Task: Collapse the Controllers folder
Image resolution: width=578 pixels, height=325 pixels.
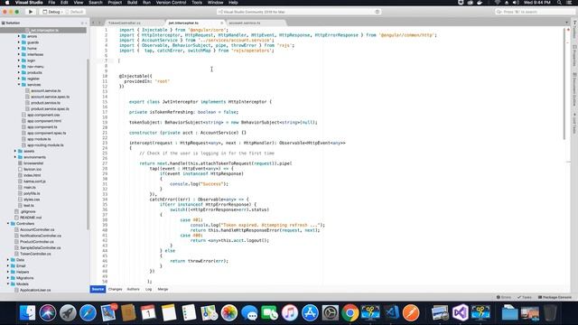Action: [8, 223]
